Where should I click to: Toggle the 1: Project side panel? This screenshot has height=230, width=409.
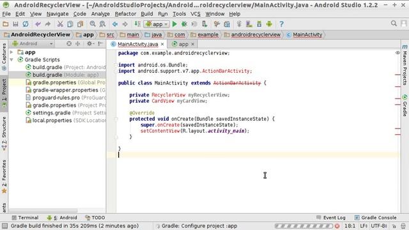pyautogui.click(x=4, y=93)
